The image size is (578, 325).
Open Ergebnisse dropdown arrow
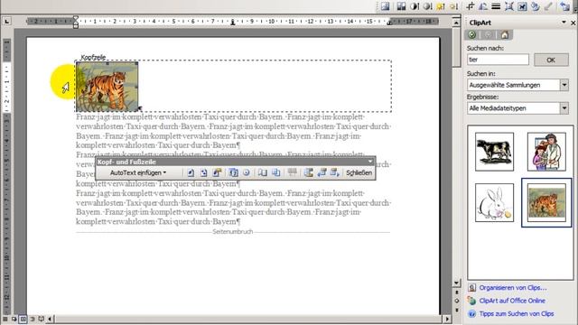[x=564, y=108]
